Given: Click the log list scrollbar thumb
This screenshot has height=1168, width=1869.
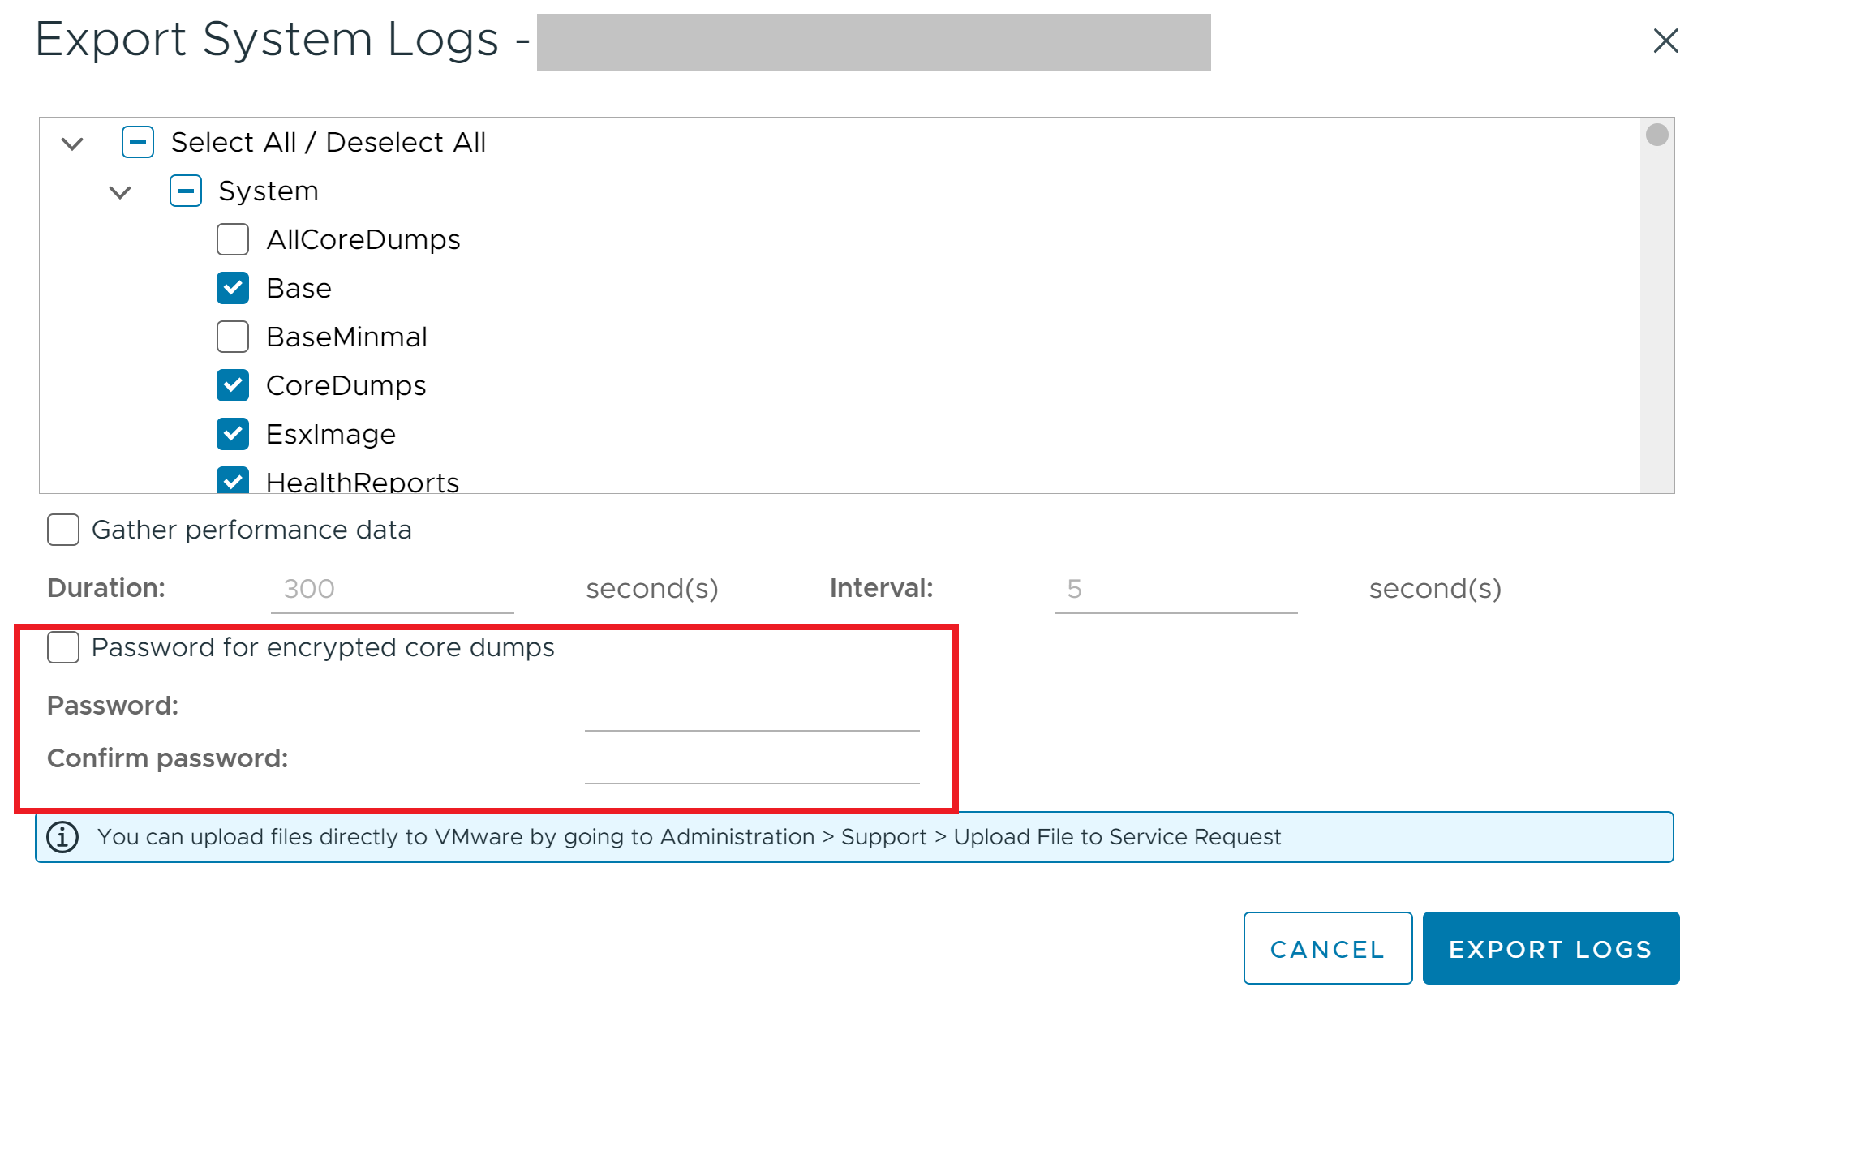Looking at the screenshot, I should pos(1656,135).
